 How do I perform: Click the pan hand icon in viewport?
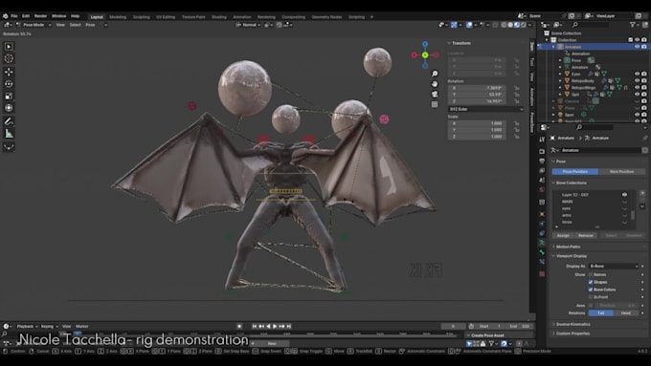pos(435,84)
